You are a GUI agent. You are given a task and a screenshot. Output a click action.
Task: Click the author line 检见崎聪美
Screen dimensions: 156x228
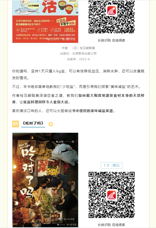(78, 48)
